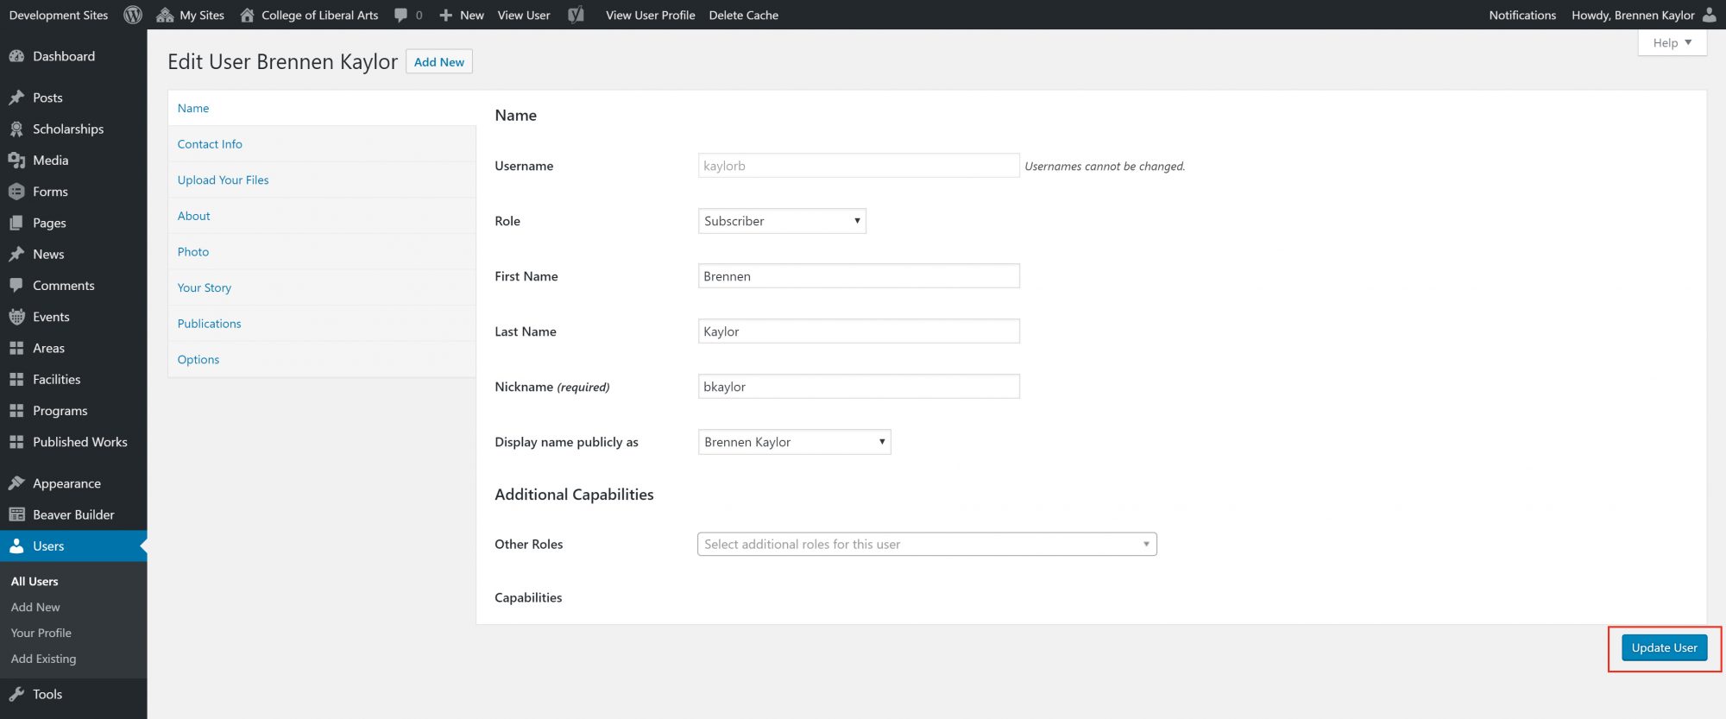Open Notifications in the admin bar
Screen dimensions: 1726x719
[1522, 15]
